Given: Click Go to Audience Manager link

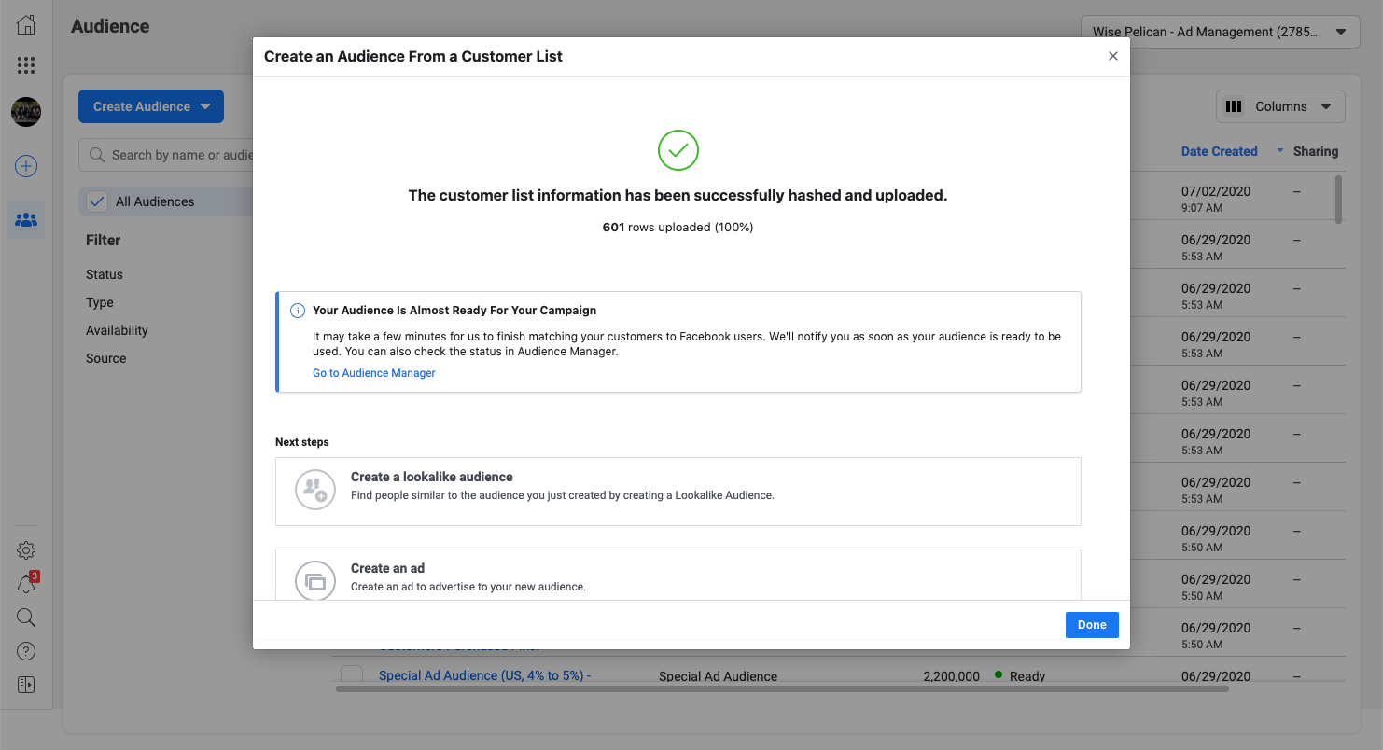Looking at the screenshot, I should pyautogui.click(x=374, y=373).
